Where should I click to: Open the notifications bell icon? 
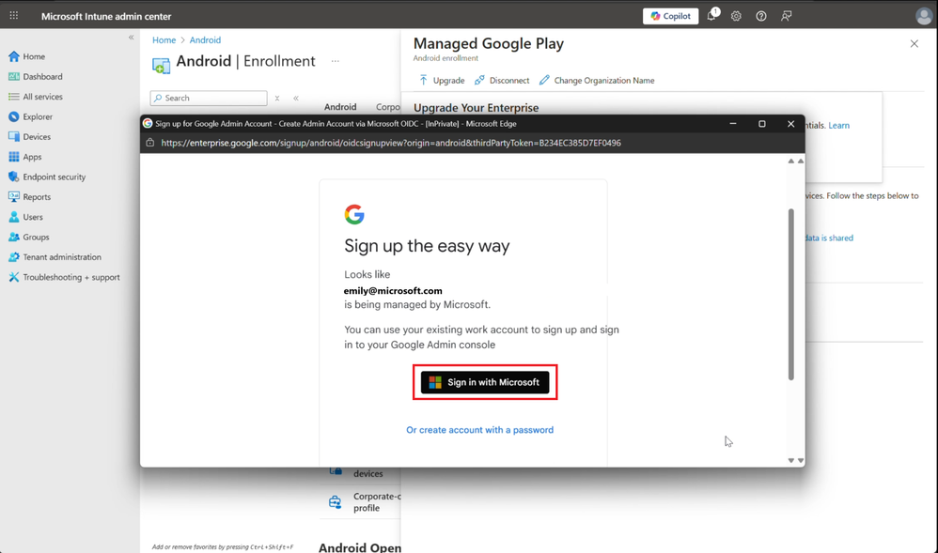711,16
